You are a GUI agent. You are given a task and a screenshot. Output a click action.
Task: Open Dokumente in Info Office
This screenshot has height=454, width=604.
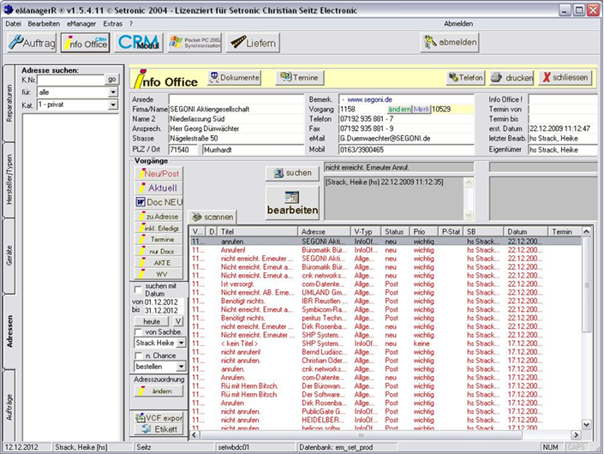234,78
